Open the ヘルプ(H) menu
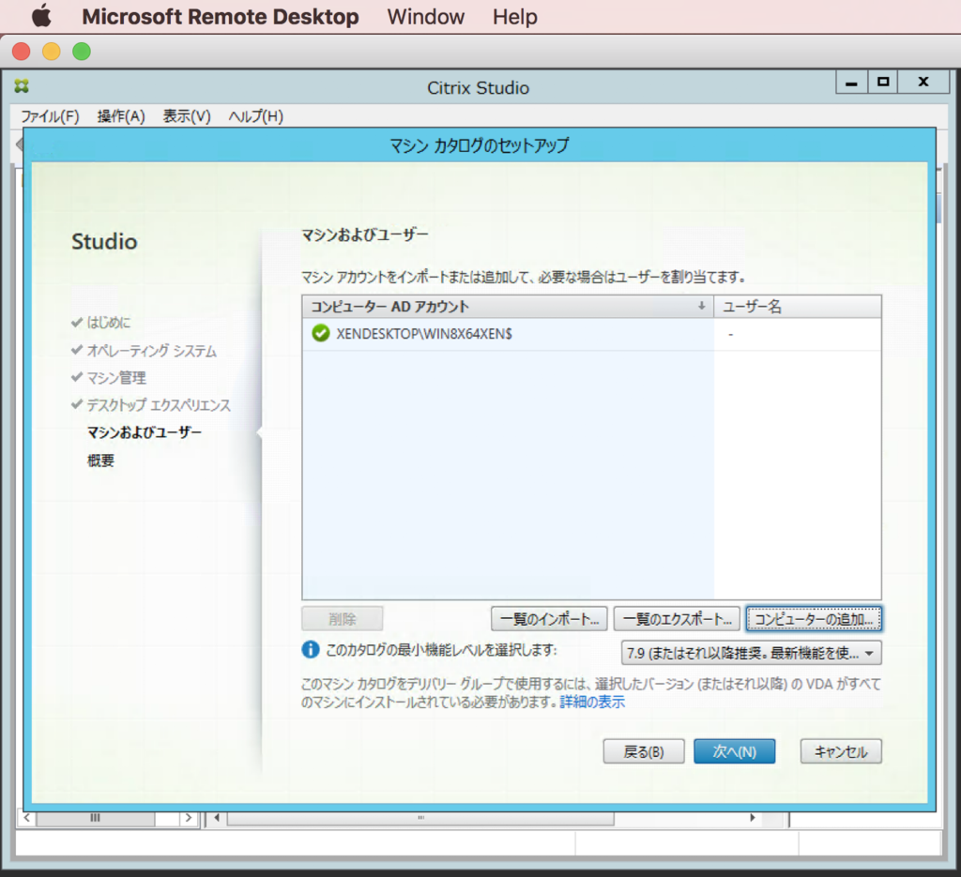Viewport: 961px width, 877px height. click(255, 116)
